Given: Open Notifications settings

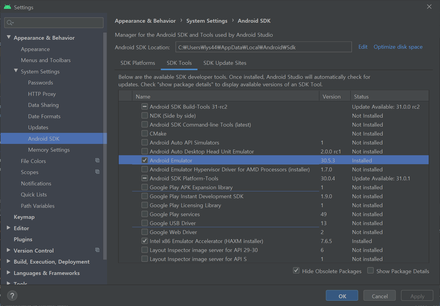Looking at the screenshot, I should click(x=36, y=184).
